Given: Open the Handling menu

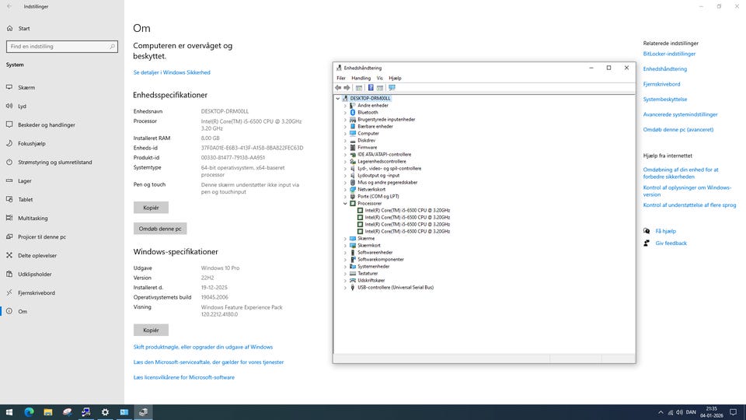Looking at the screenshot, I should [x=361, y=79].
